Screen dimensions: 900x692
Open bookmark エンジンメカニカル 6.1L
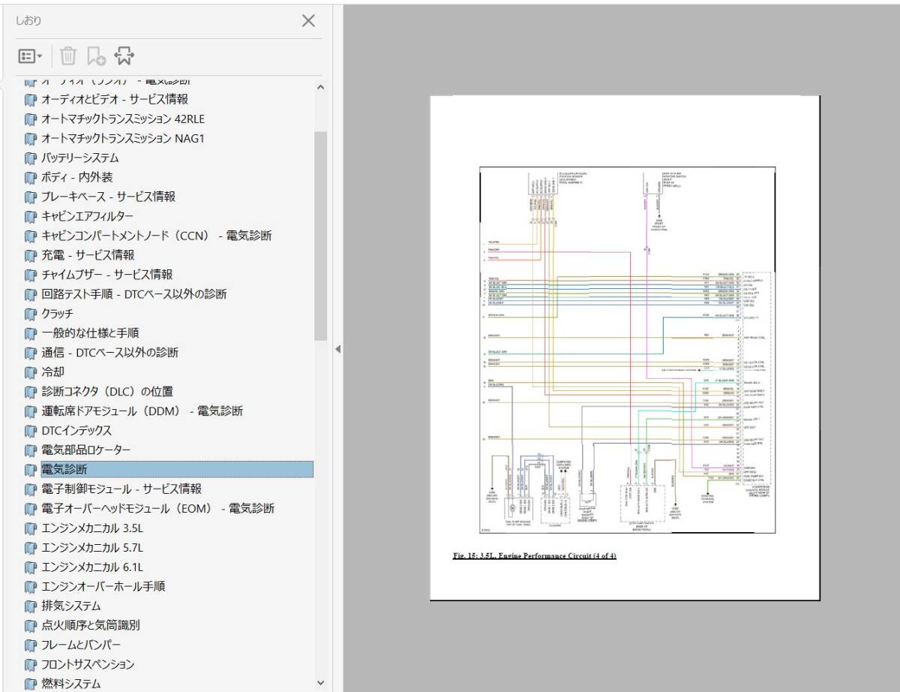(92, 567)
